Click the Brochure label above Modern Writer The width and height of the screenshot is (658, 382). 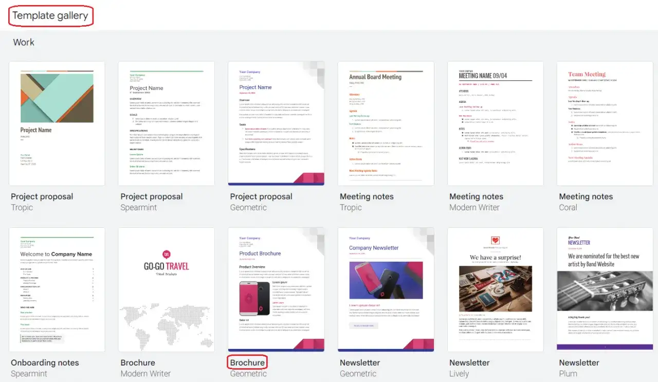tap(138, 362)
